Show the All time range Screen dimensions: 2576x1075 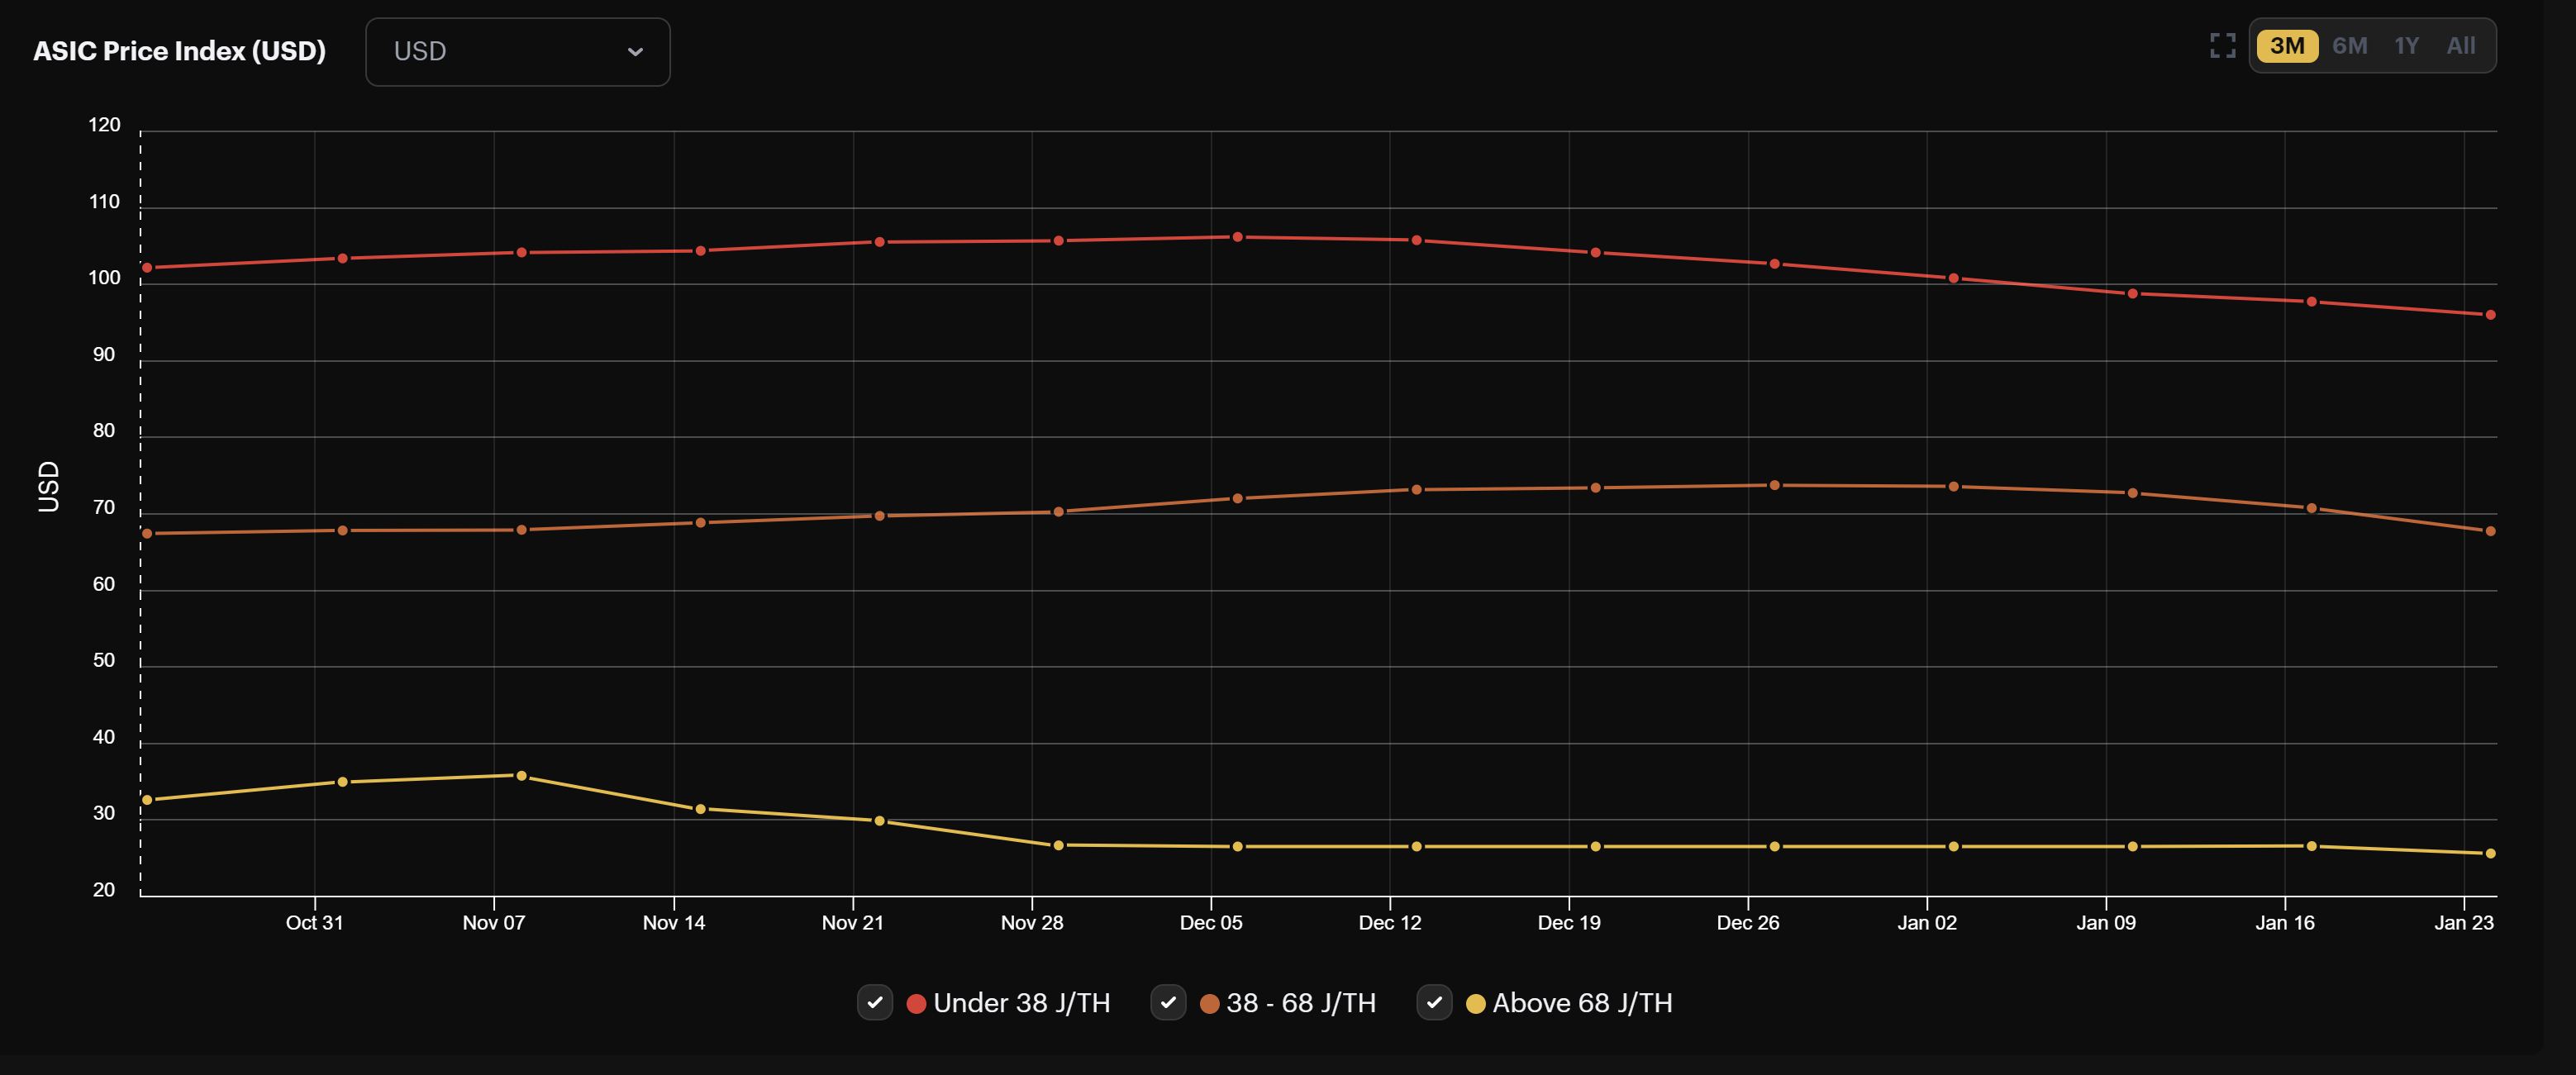(x=2460, y=46)
